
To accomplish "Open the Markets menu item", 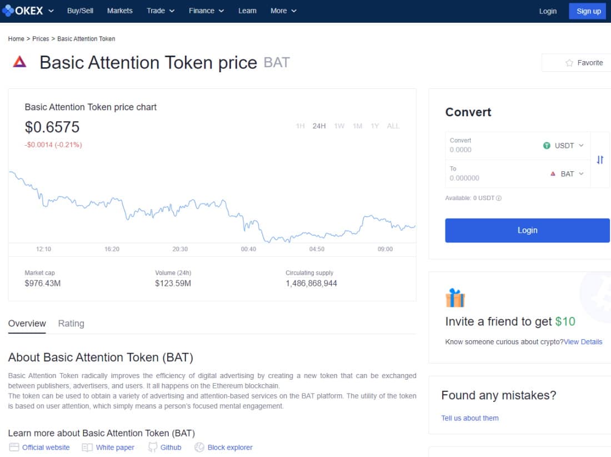I will (x=119, y=11).
